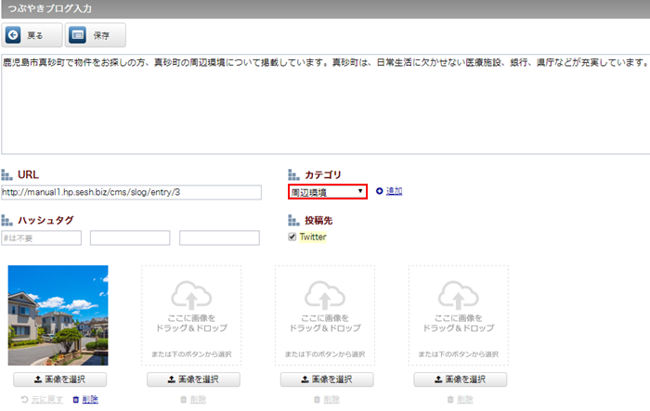Click the 保存 save icon button
Image resolution: width=650 pixels, height=411 pixels.
78,34
